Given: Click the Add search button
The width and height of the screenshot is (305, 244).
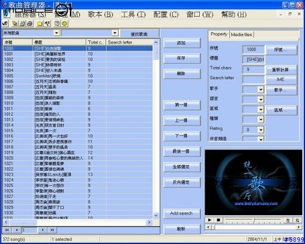Looking at the screenshot, I should pos(182,213).
